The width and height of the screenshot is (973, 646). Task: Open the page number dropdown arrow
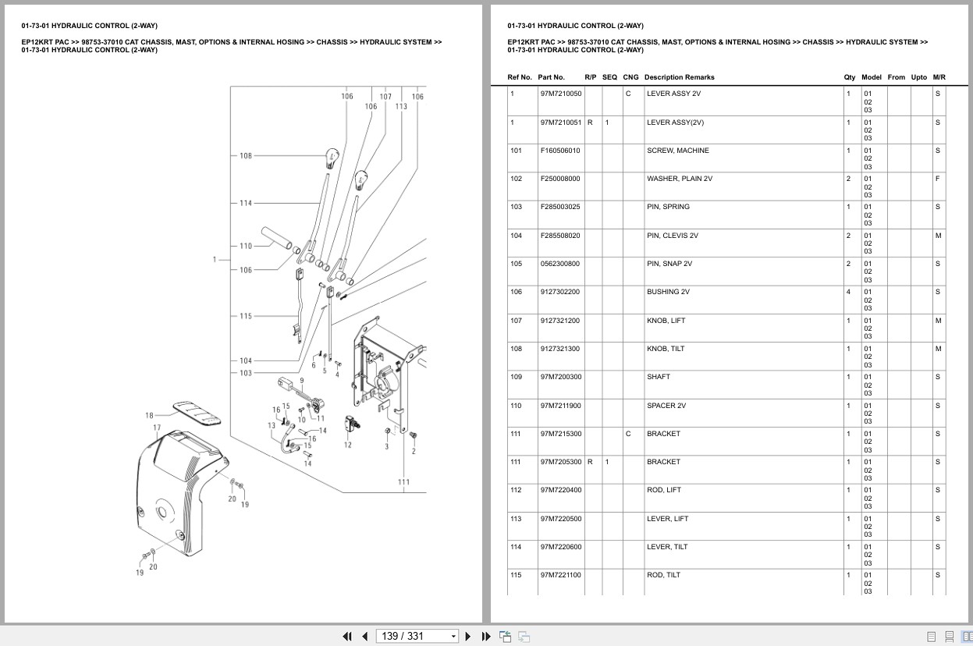point(453,637)
